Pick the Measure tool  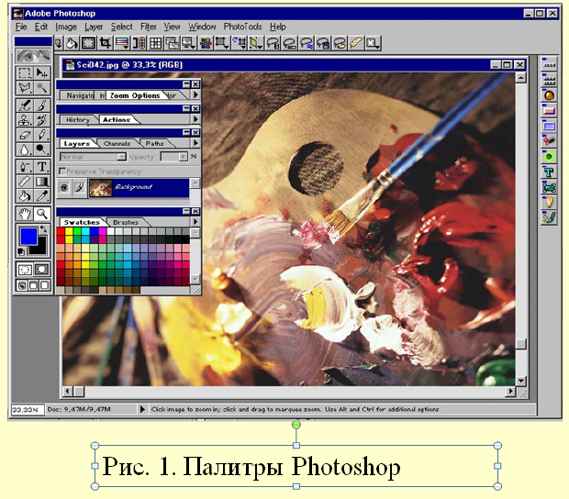pos(24,182)
